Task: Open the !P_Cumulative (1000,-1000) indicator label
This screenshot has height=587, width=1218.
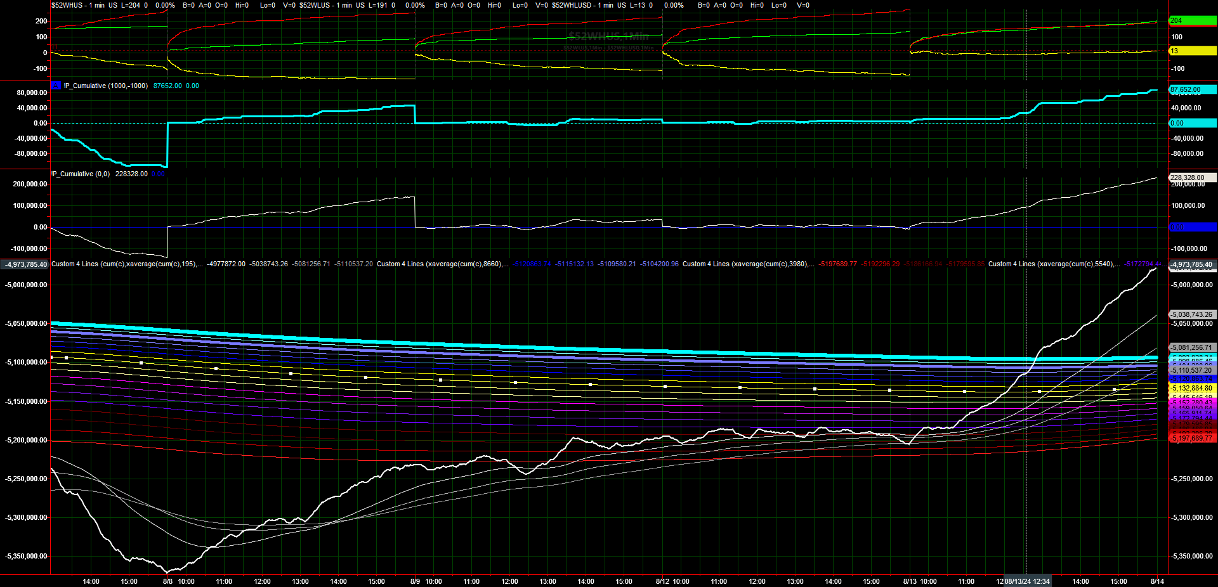Action: tap(105, 86)
